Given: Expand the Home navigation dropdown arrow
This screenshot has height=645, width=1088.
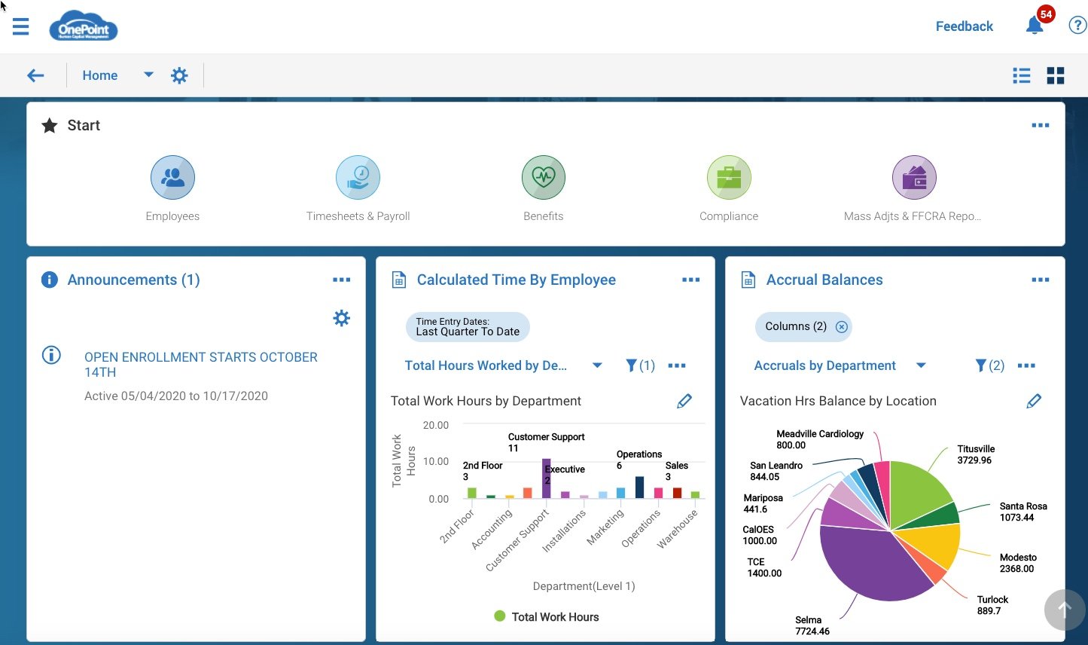Looking at the screenshot, I should pyautogui.click(x=148, y=75).
